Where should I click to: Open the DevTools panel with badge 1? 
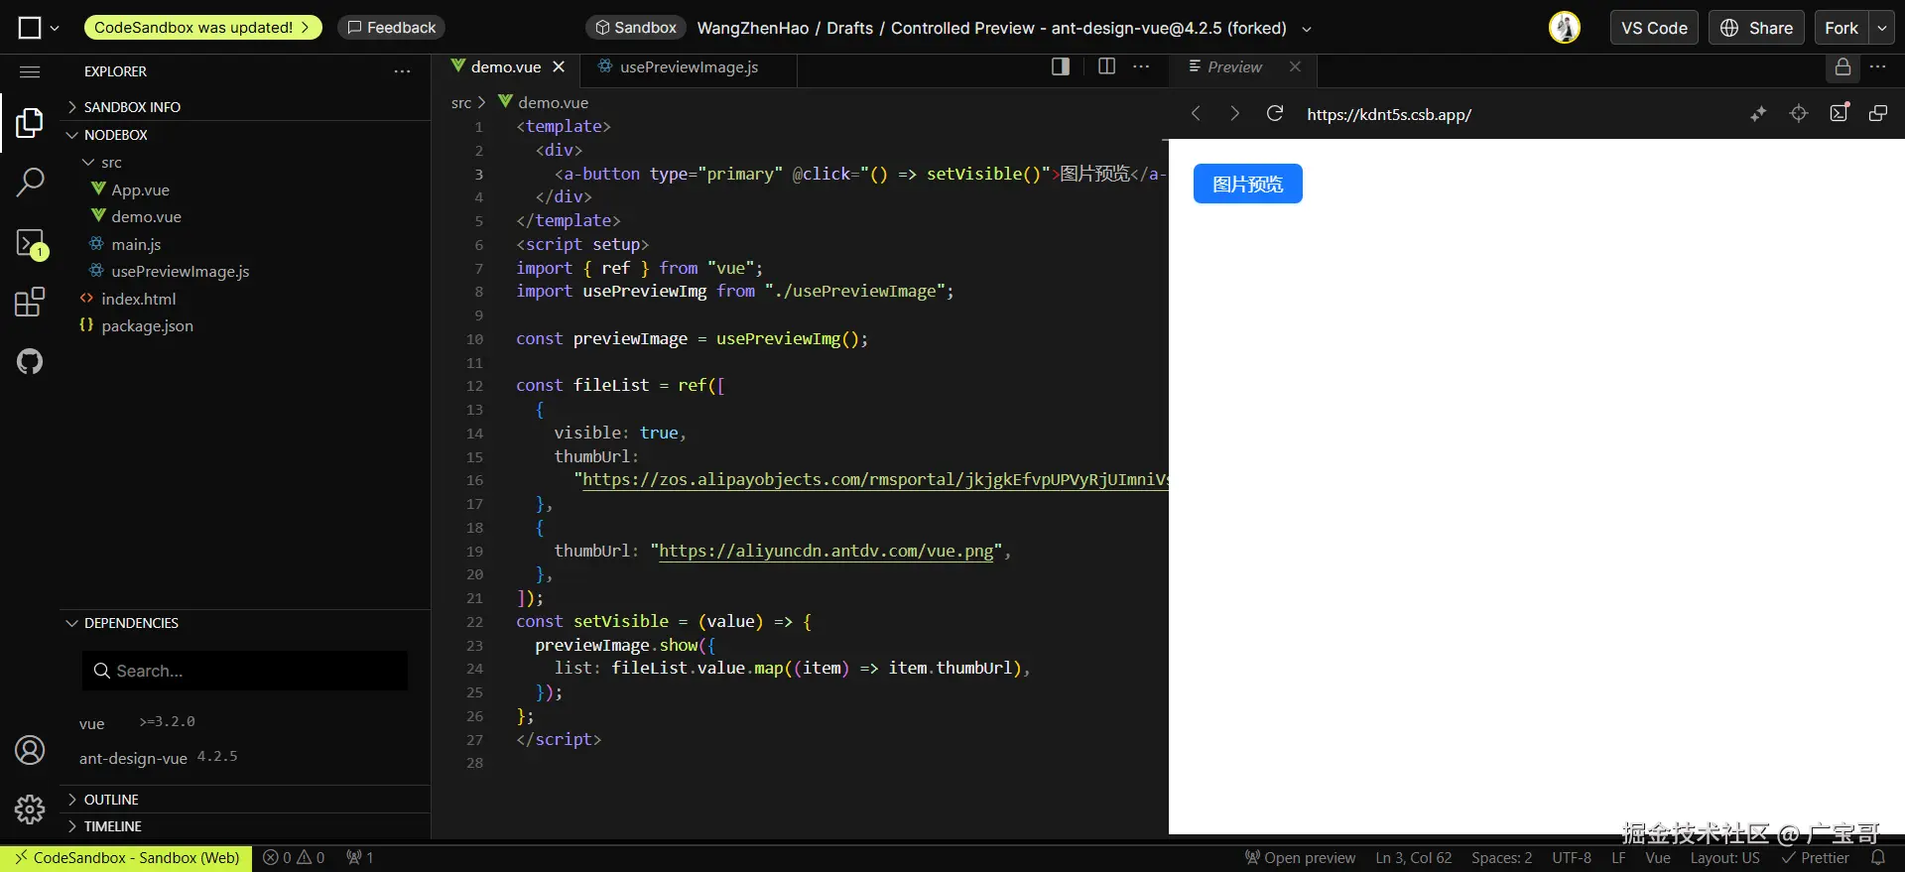30,244
